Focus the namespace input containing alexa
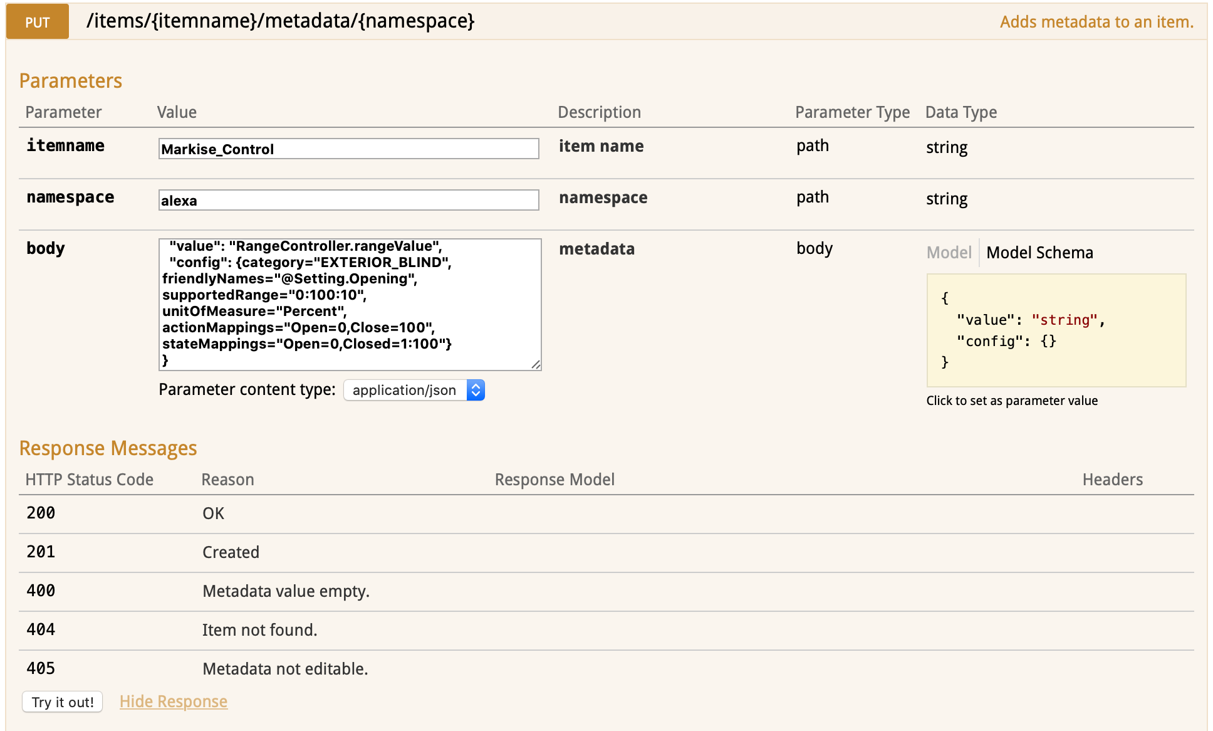 [x=348, y=201]
